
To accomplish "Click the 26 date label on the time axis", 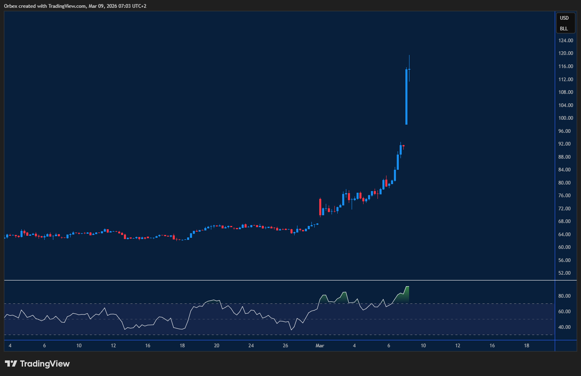I will 286,346.
